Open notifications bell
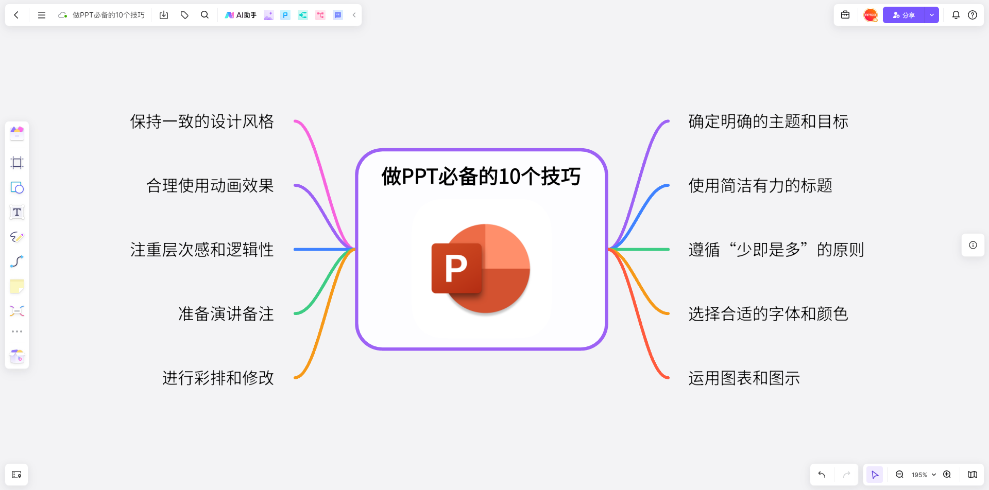This screenshot has height=490, width=989. 956,15
